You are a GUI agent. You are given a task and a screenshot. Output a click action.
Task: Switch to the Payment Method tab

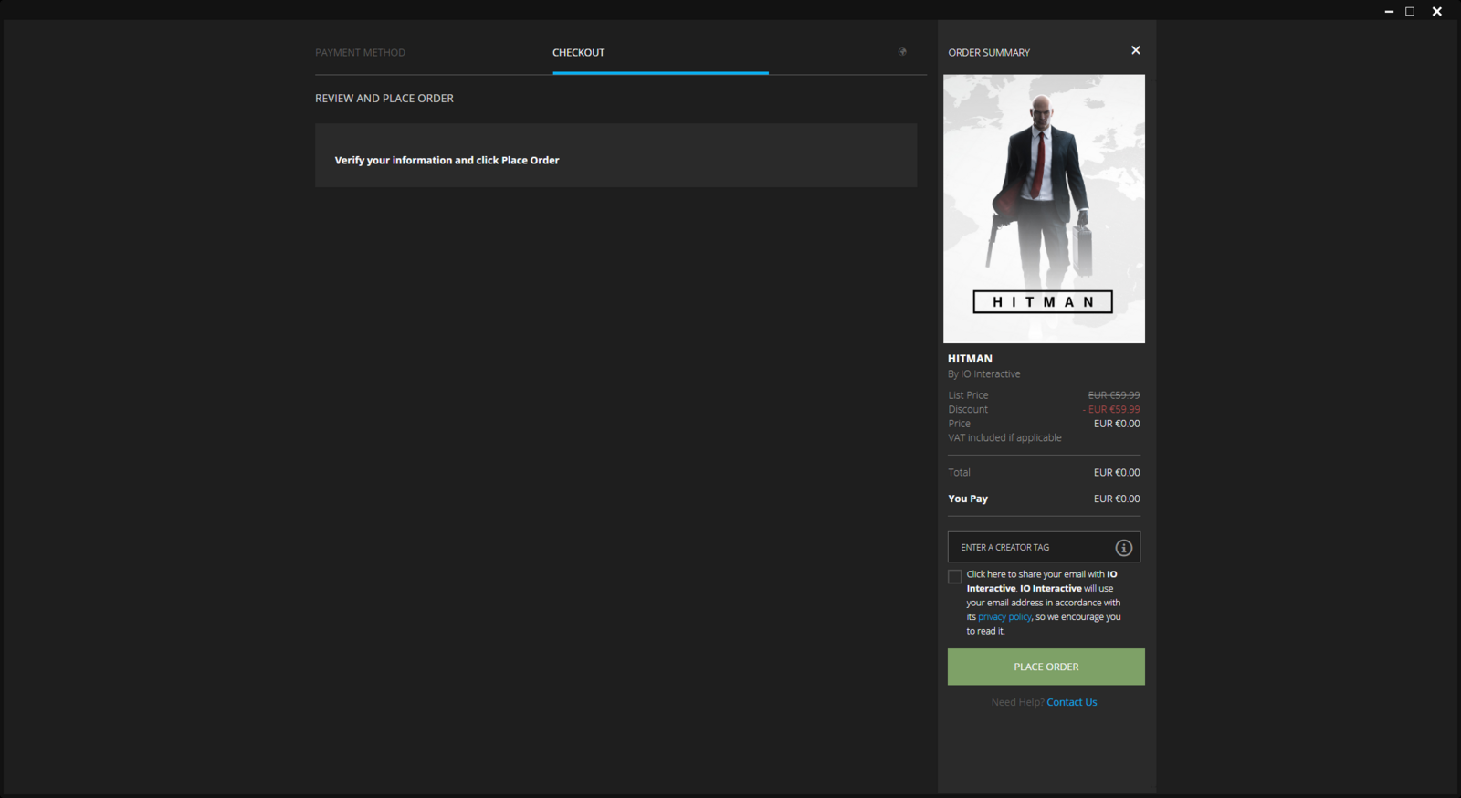[360, 53]
